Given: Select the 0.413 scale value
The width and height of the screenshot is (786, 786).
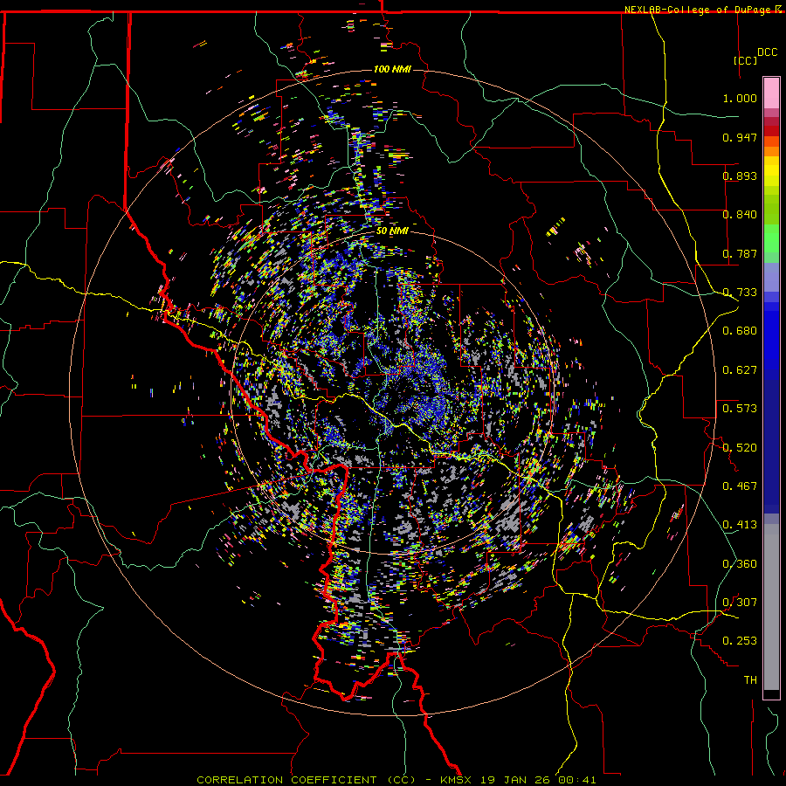Looking at the screenshot, I should point(740,525).
